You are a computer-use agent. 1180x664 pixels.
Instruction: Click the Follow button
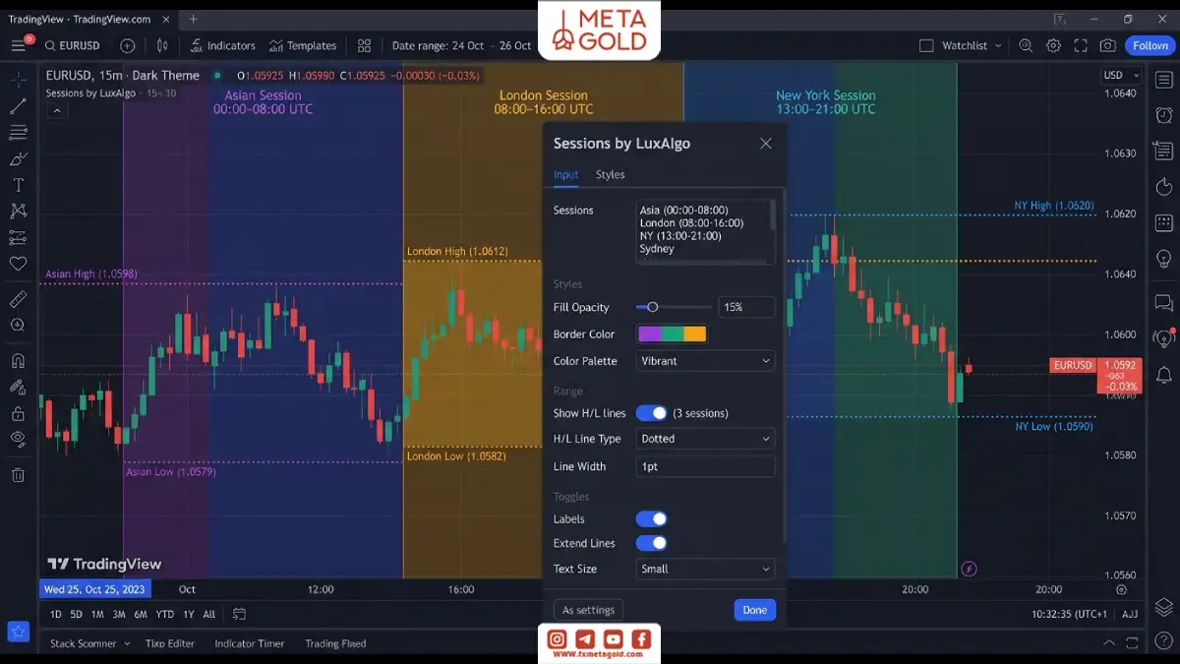click(x=1150, y=45)
